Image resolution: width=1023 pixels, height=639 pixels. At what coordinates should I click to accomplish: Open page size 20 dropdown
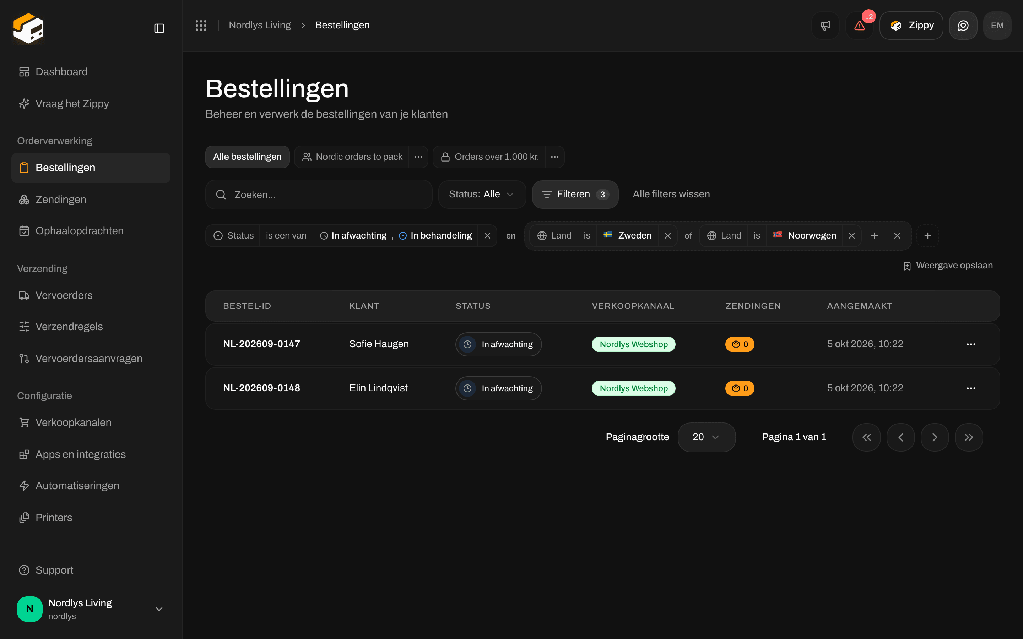tap(707, 437)
